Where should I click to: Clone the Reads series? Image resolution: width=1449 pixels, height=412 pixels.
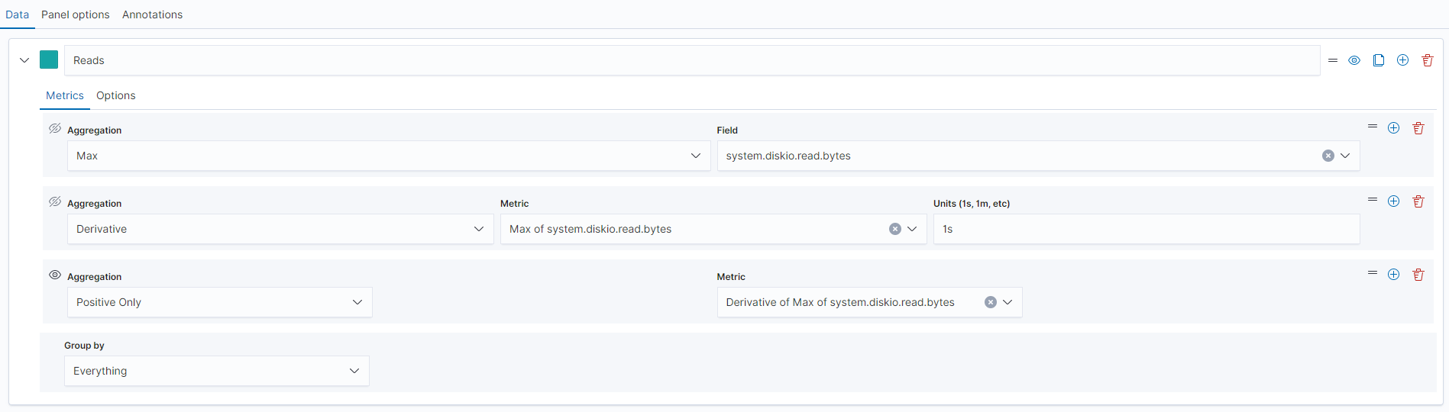pyautogui.click(x=1379, y=60)
